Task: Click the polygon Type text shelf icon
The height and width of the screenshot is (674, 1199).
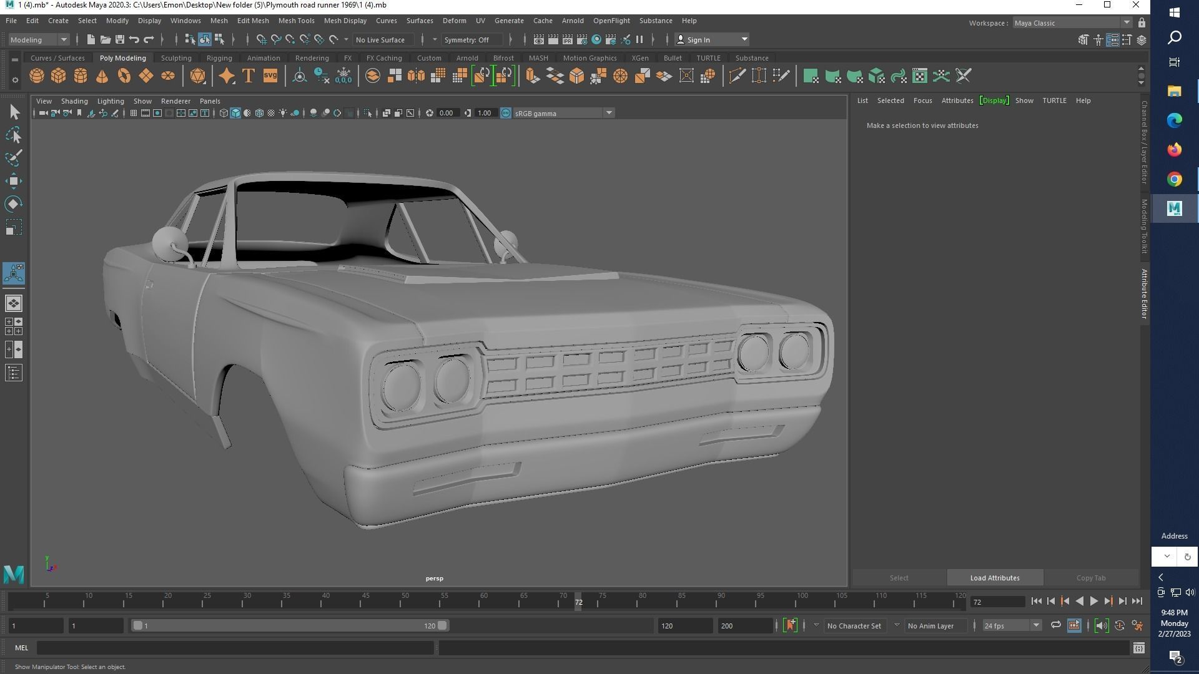Action: click(x=248, y=76)
